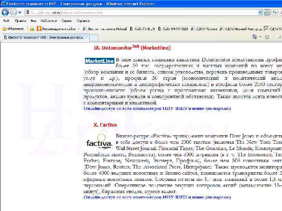Screen dimensions: 282x211
Task: Open the Онлайн-доступ link below Factiva description
Action: (157, 197)
